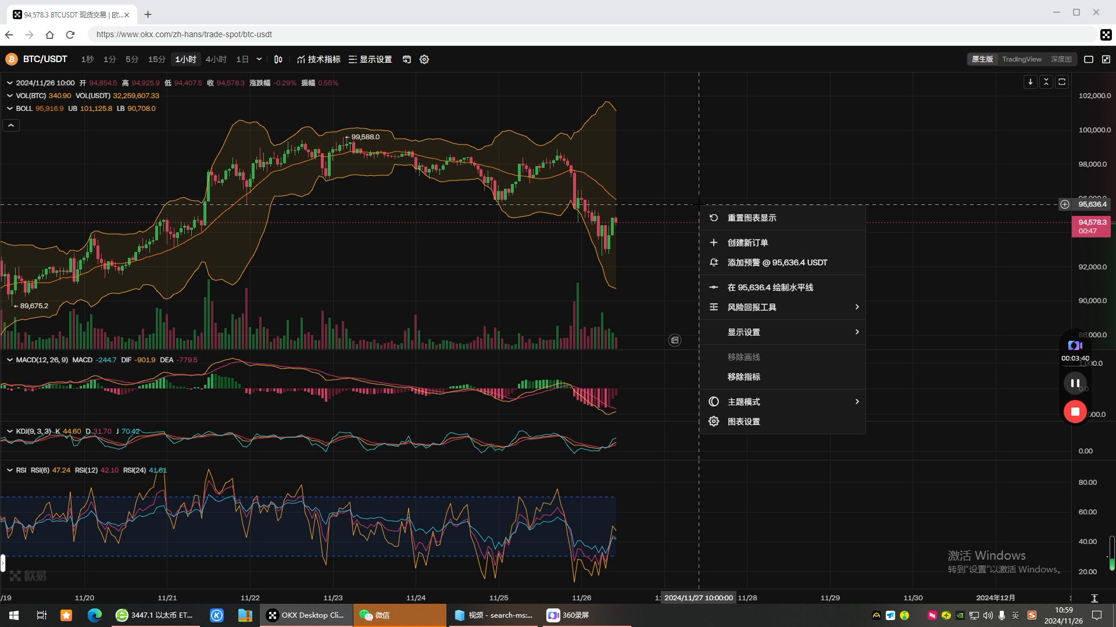Close the BTCUSDT browser tab
The image size is (1116, 627).
pos(127,15)
